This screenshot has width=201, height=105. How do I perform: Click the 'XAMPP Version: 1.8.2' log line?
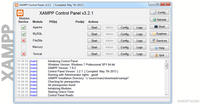coord(62,68)
